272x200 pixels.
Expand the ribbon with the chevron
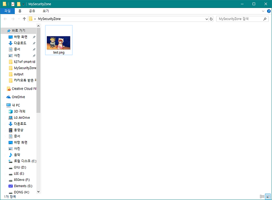(263, 11)
